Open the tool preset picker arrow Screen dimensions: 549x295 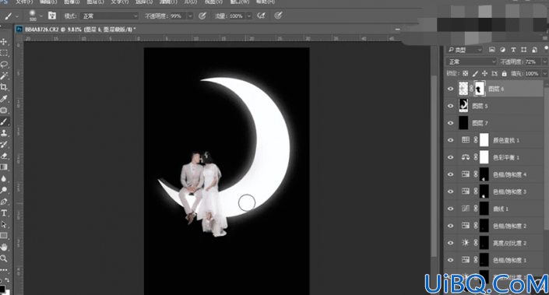(x=17, y=16)
